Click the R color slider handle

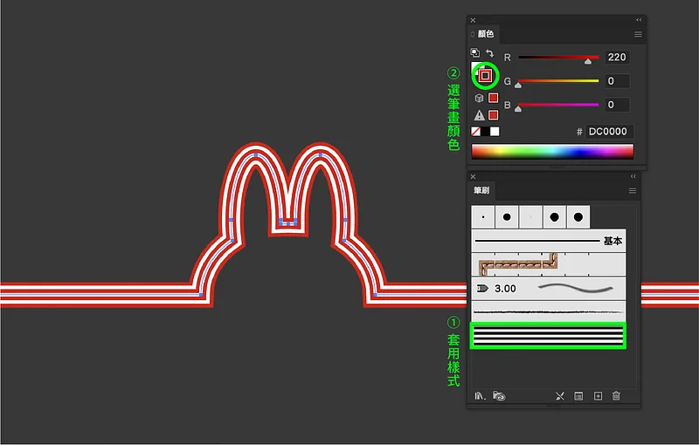pos(588,61)
